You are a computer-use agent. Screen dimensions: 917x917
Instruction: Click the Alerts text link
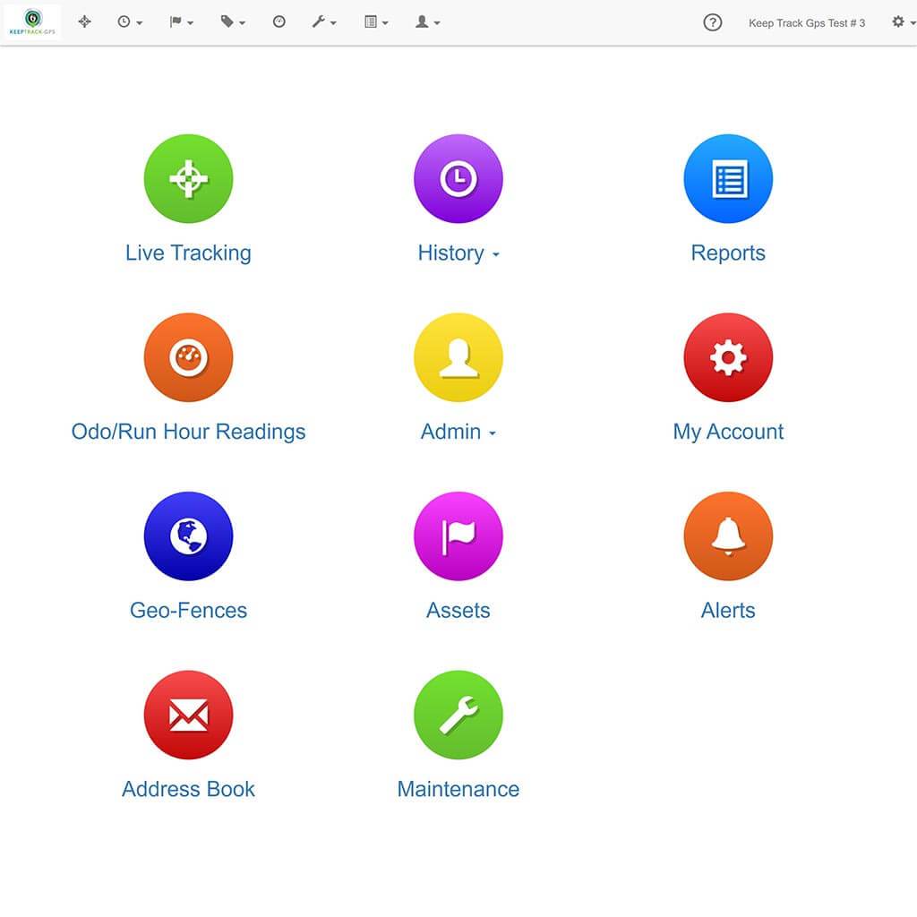point(728,611)
